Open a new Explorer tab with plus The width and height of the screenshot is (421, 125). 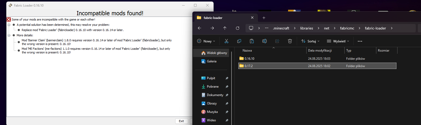coord(264,18)
